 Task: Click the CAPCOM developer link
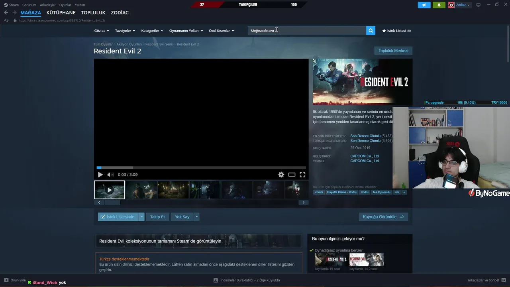[x=365, y=156]
